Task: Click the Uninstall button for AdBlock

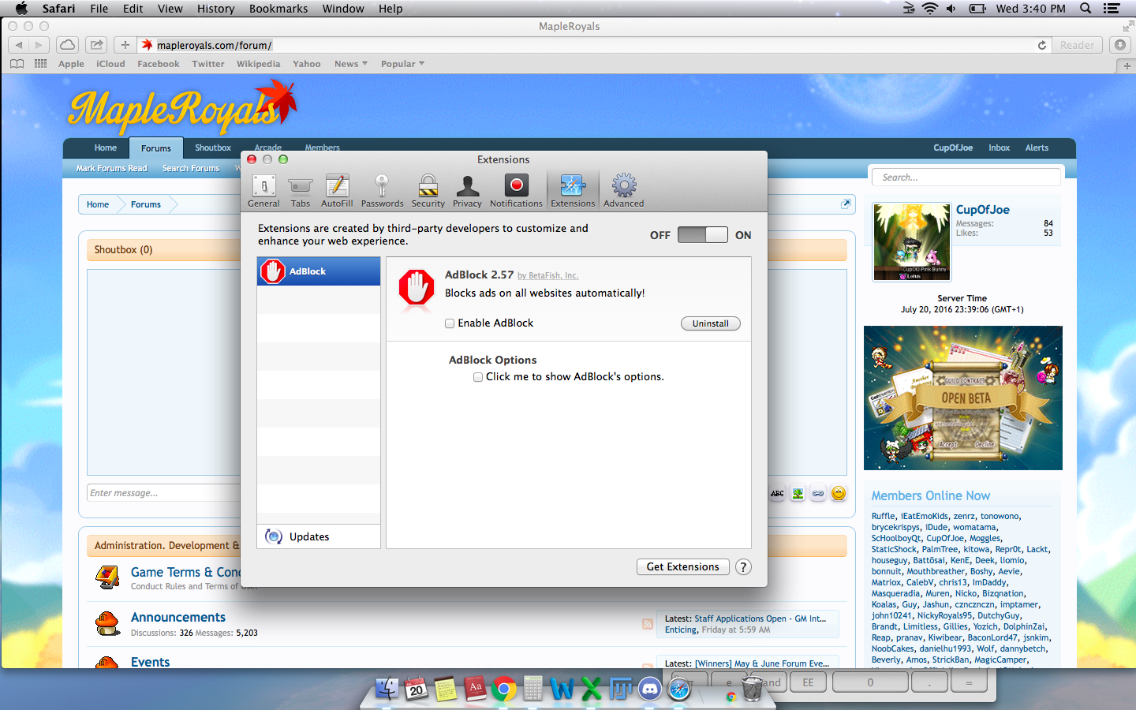Action: click(x=710, y=323)
